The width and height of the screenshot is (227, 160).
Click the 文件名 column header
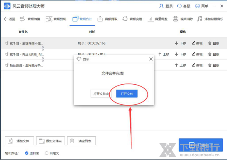[x=23, y=32]
